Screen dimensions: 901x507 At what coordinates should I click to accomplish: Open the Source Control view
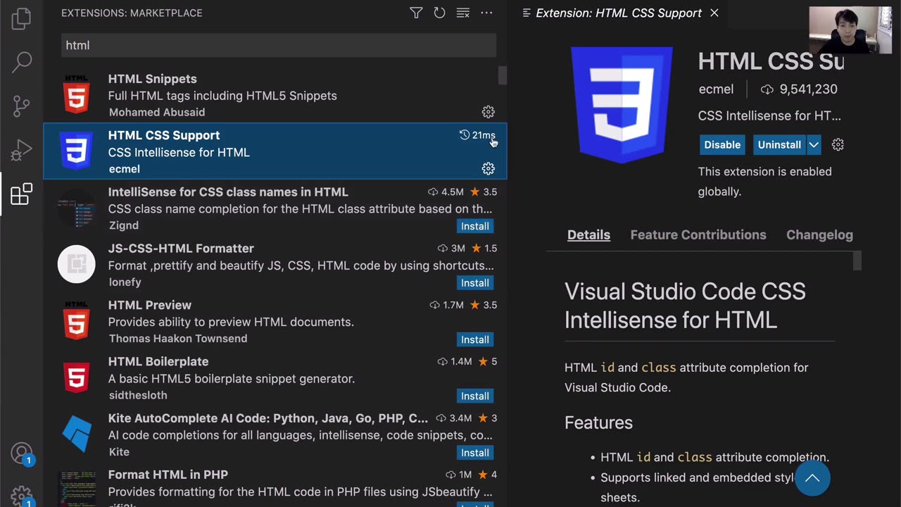click(x=21, y=106)
